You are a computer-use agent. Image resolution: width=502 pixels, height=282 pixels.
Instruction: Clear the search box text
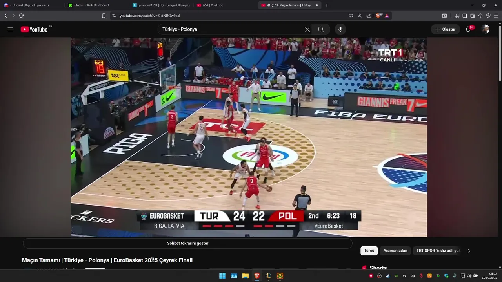tap(307, 29)
